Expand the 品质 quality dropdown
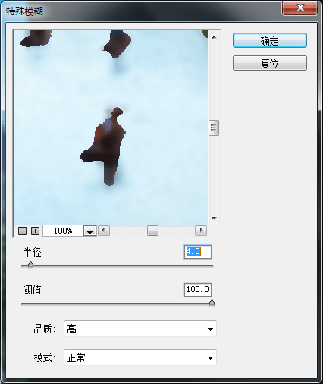This screenshot has height=384, width=323. point(140,329)
